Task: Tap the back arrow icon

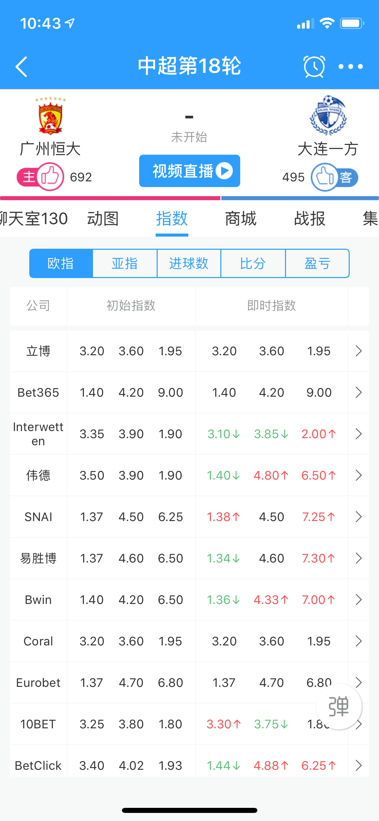Action: (x=22, y=66)
